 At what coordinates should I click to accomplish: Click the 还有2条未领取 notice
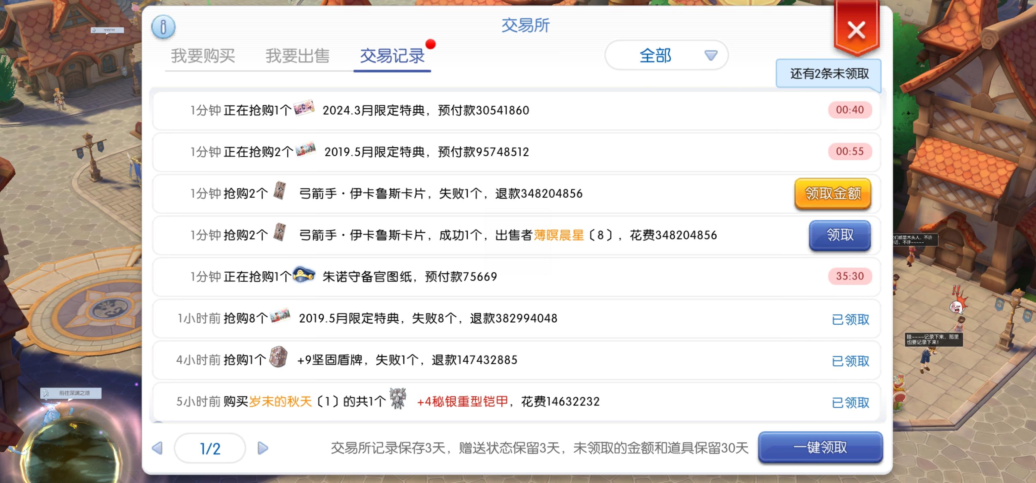(x=828, y=74)
